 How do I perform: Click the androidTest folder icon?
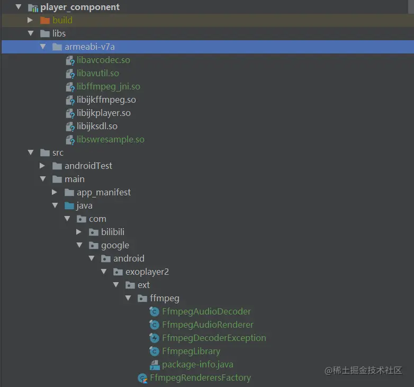[57, 166]
